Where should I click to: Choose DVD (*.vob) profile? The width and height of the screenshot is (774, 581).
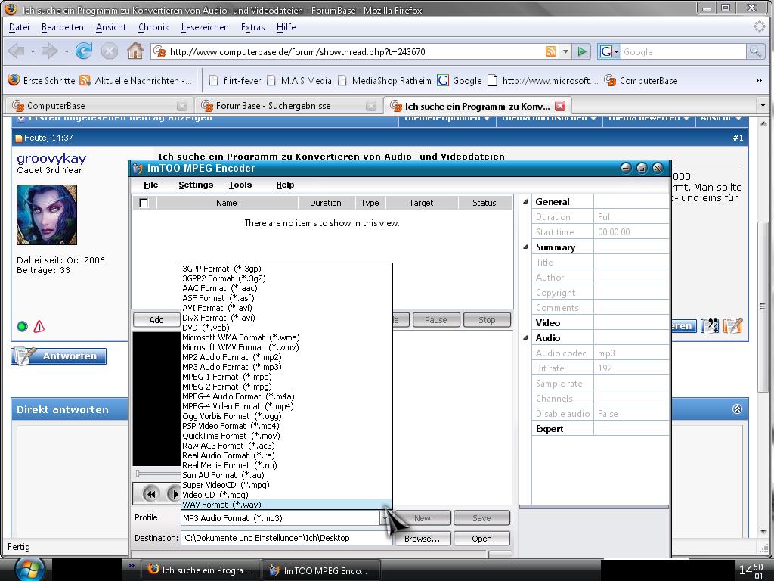(286, 328)
